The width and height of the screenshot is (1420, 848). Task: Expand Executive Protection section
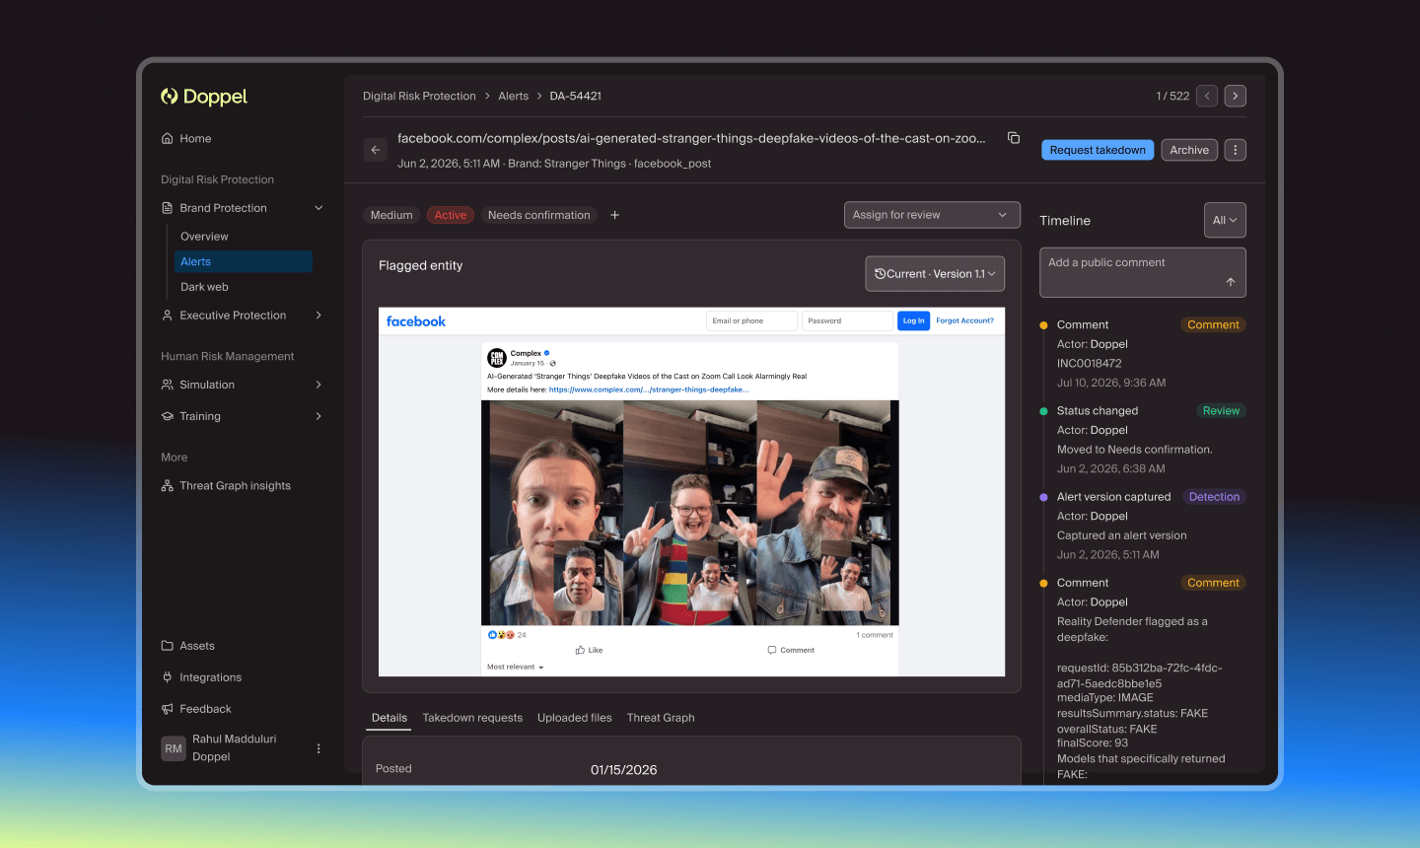[319, 316]
